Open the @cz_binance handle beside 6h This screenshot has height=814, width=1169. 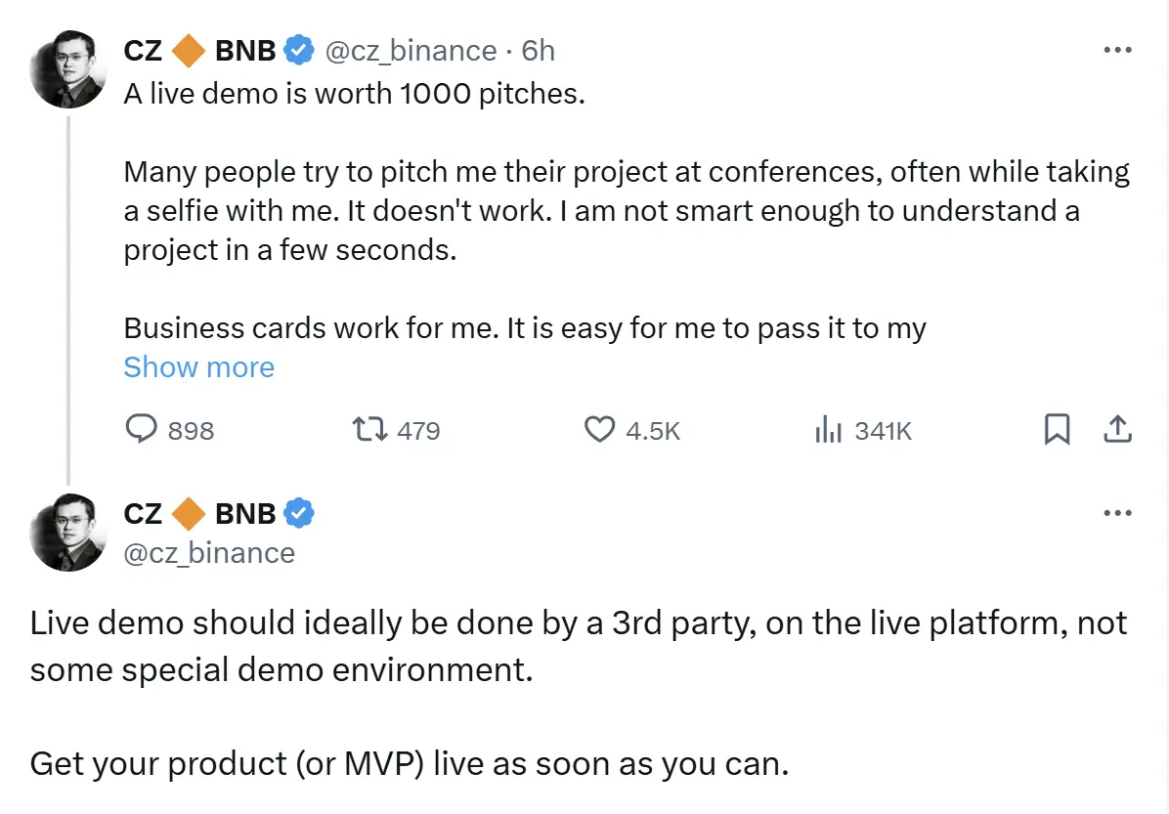[x=411, y=50]
